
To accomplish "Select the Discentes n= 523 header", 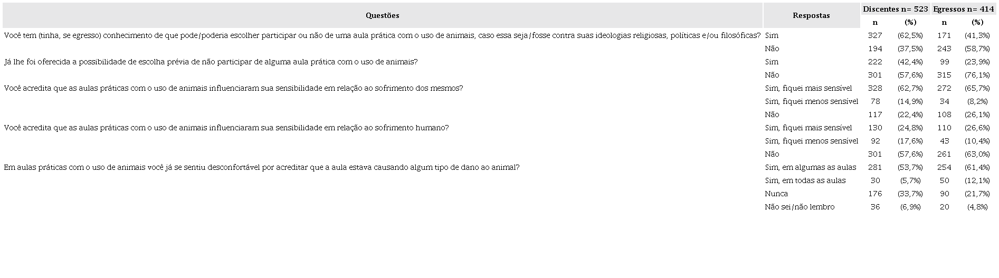I will (x=895, y=9).
